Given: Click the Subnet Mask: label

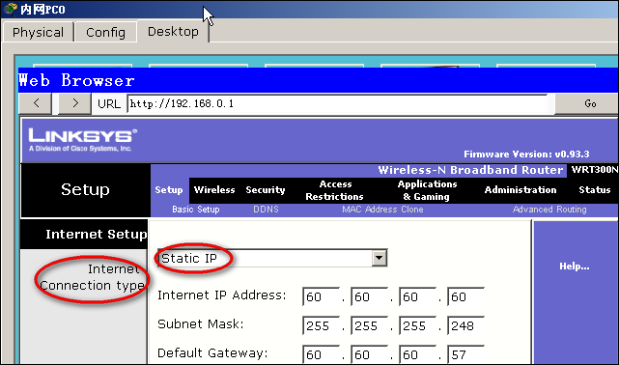Looking at the screenshot, I should [201, 324].
